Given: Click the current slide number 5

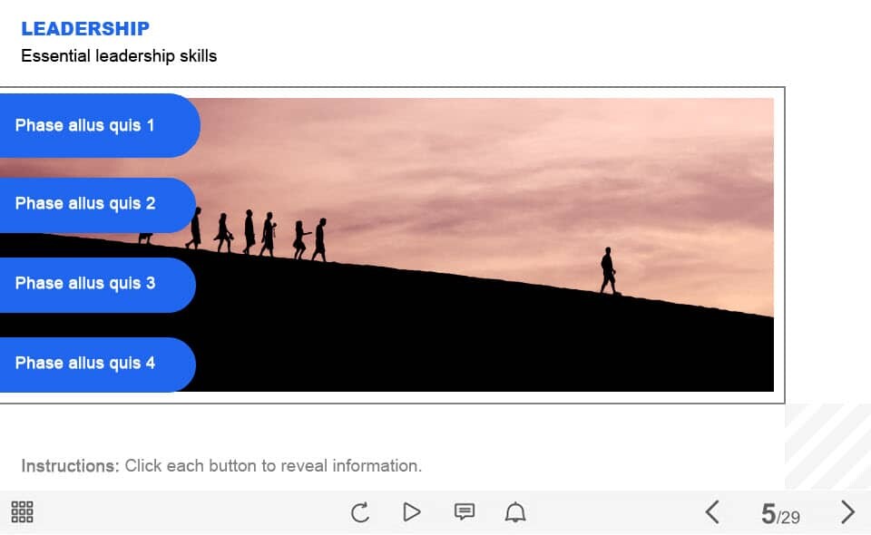Looking at the screenshot, I should coord(768,515).
